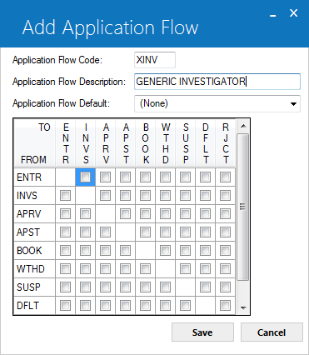
Task: Mark the SUSP to DFLT checkbox
Action: point(205,287)
